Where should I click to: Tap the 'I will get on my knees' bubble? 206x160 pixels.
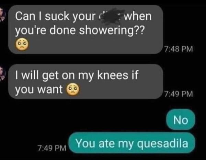point(85,81)
